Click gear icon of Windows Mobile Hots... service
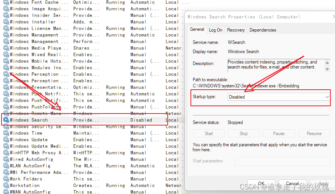This screenshot has height=194, width=335. [6, 61]
